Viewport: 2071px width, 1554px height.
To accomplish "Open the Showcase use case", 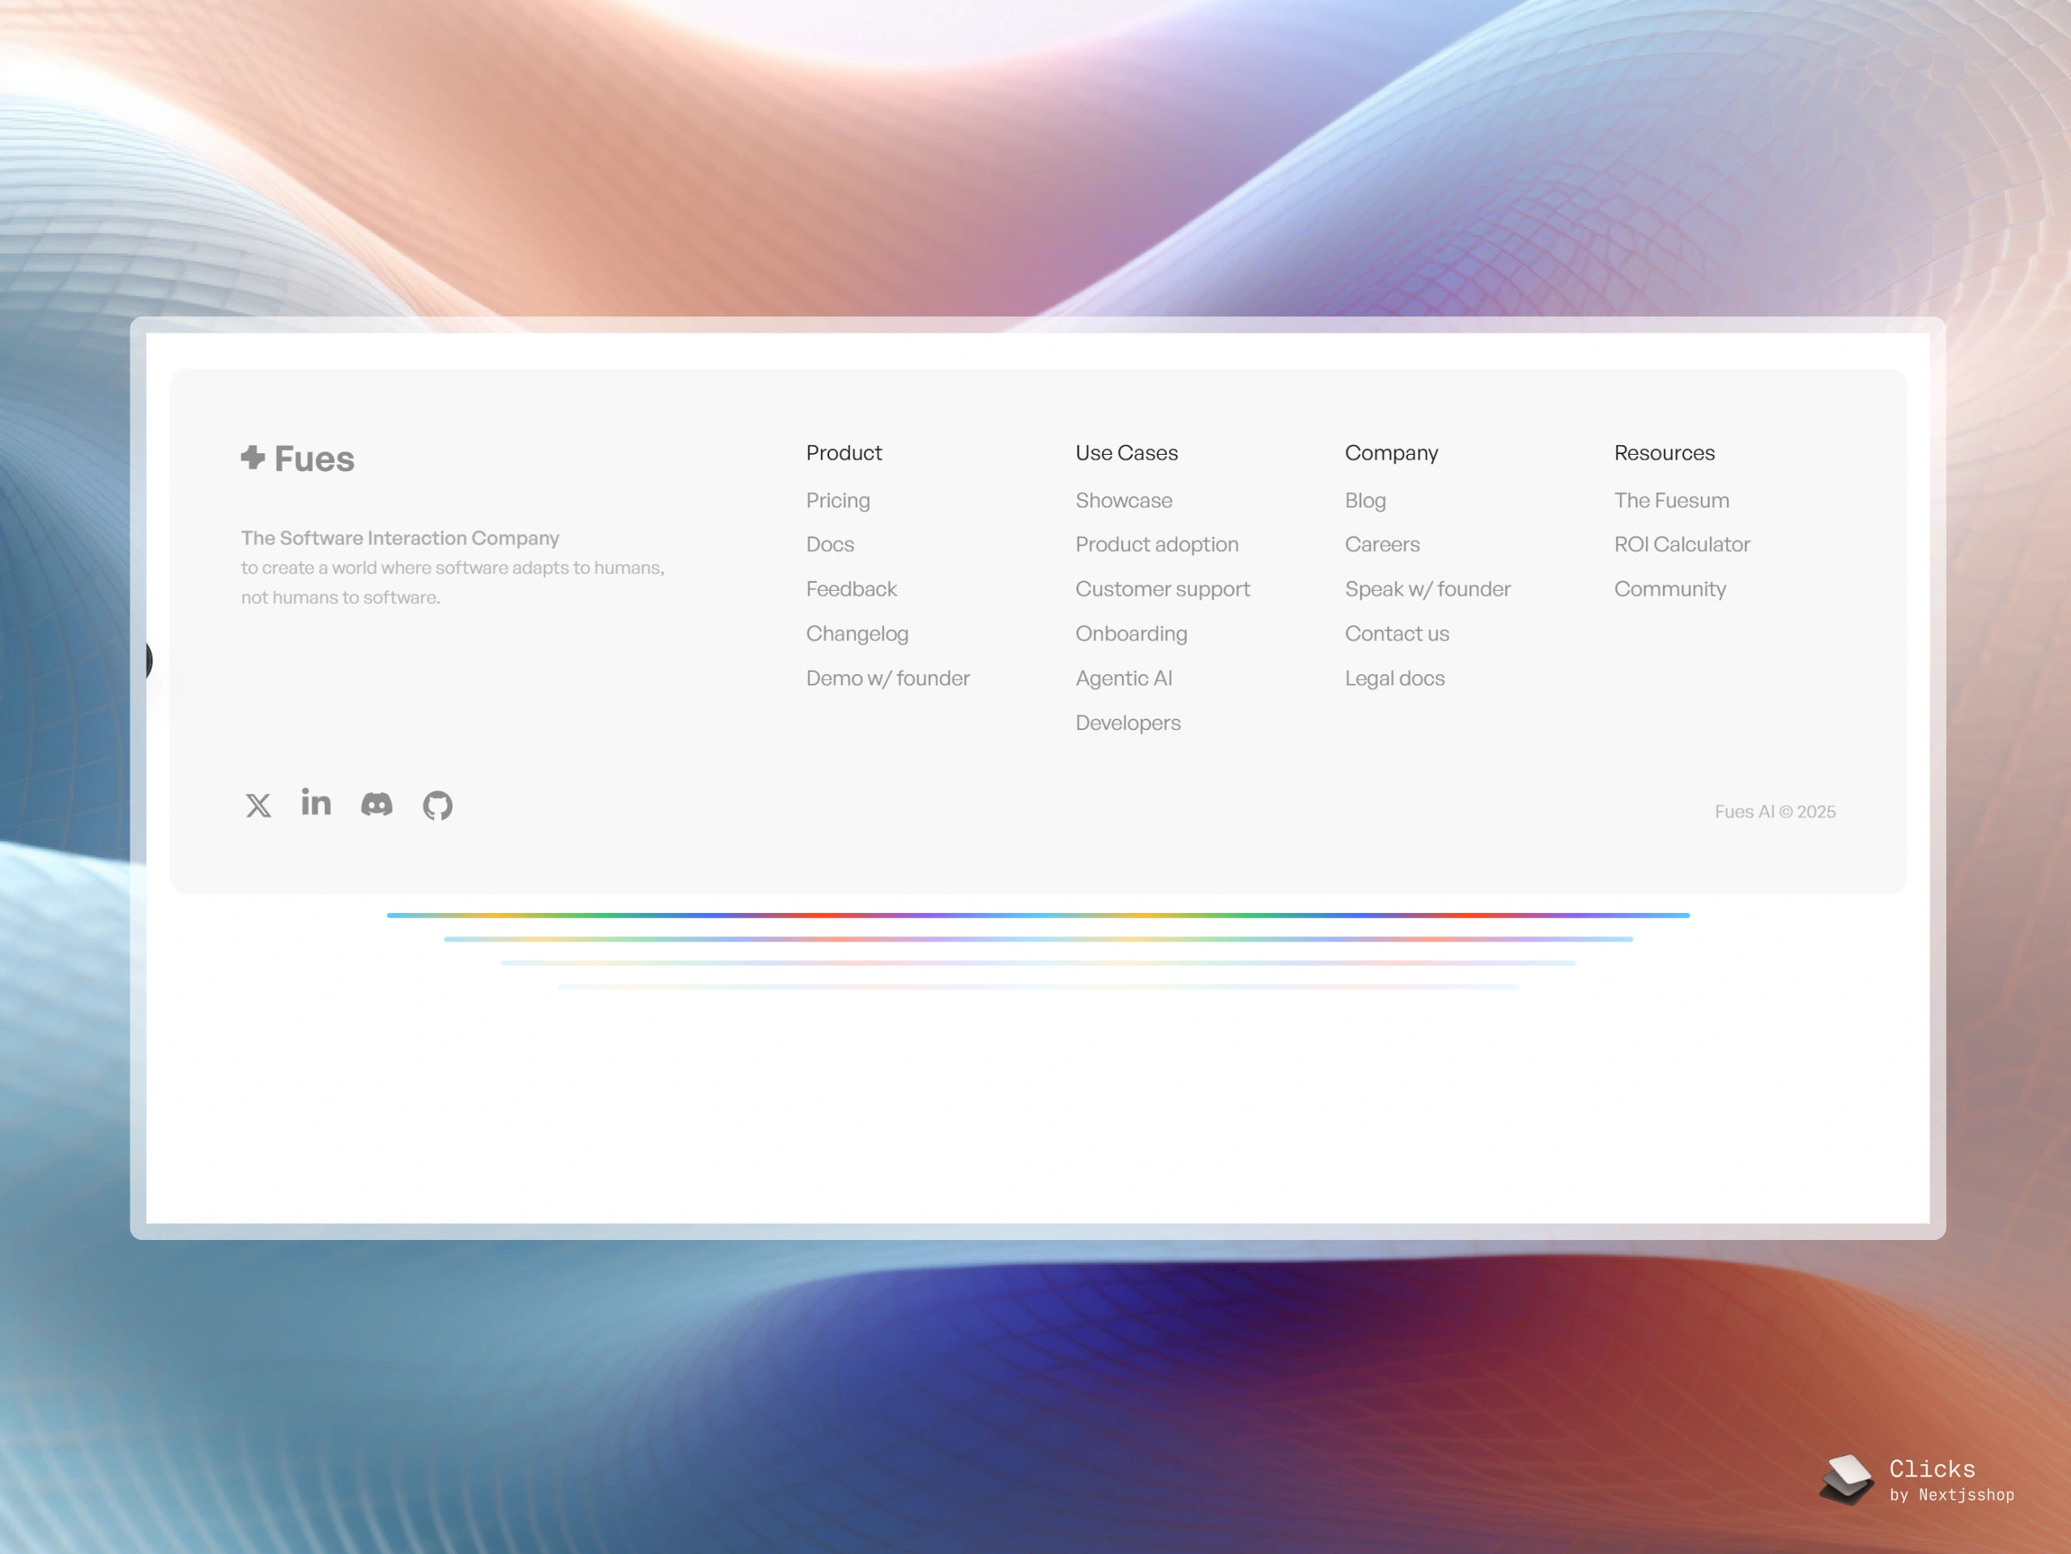I will [1124, 500].
